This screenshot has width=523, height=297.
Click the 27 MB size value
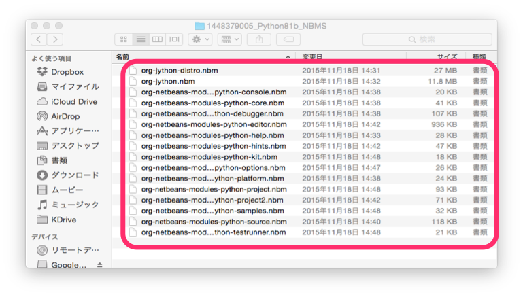click(445, 71)
